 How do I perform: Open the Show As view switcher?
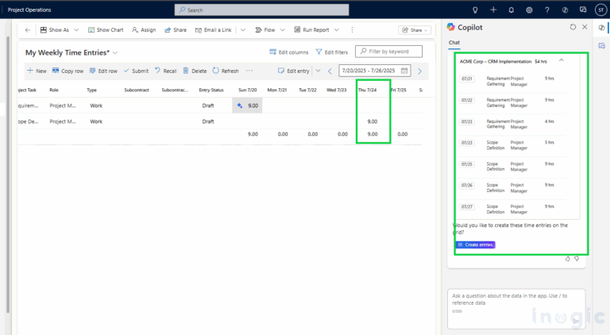pos(55,30)
